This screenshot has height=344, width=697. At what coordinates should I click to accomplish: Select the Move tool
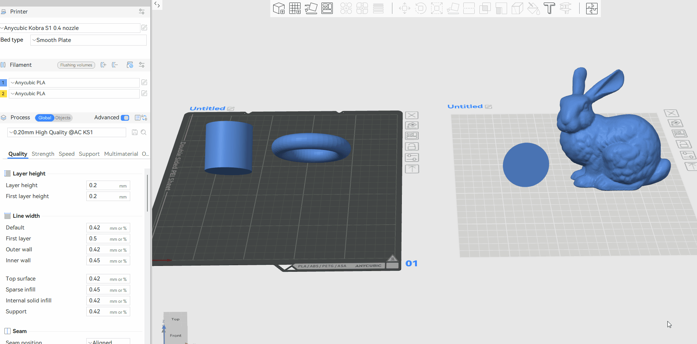[404, 8]
